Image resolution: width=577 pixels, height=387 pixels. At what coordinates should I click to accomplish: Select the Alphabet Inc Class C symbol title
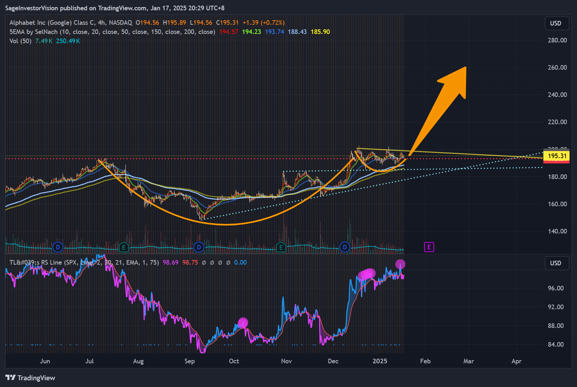(x=71, y=23)
